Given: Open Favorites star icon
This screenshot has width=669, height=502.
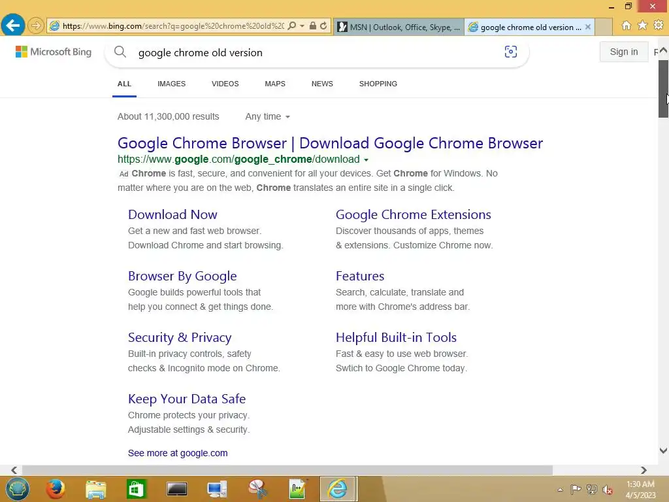Looking at the screenshot, I should click(643, 25).
